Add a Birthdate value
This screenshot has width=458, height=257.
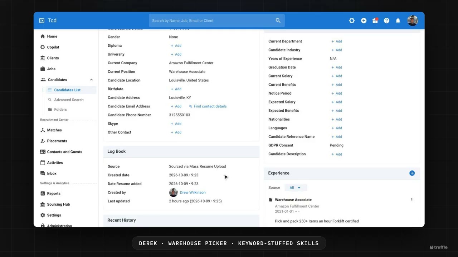[176, 89]
